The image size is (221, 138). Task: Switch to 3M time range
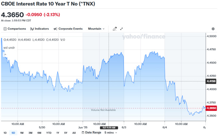[x=30, y=132]
